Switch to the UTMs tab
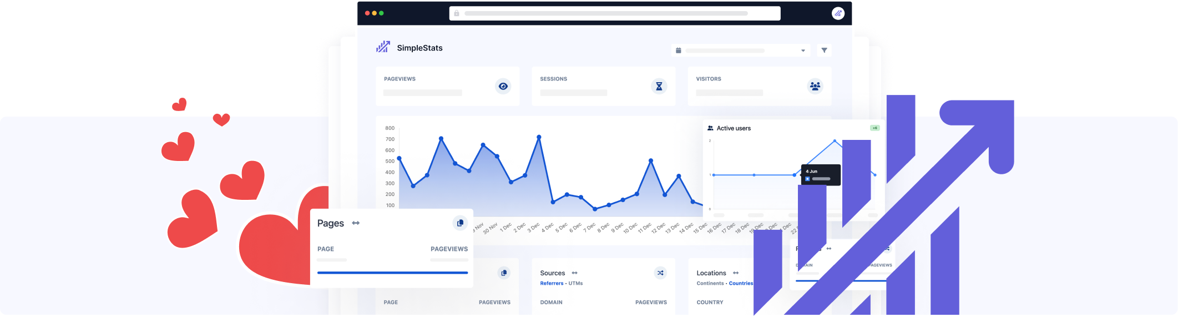The image size is (1178, 322). click(x=575, y=284)
